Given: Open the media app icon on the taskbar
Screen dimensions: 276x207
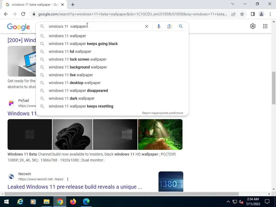Looking at the screenshot, I should 33,202.
